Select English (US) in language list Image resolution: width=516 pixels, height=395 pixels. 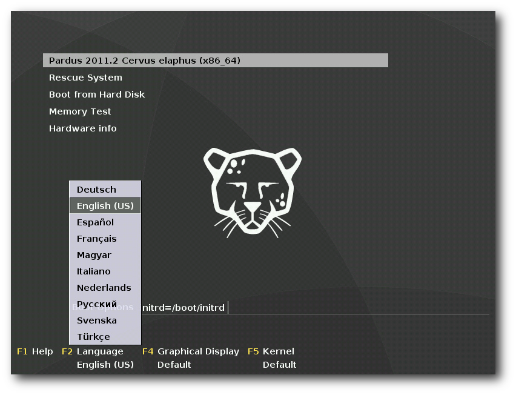105,206
